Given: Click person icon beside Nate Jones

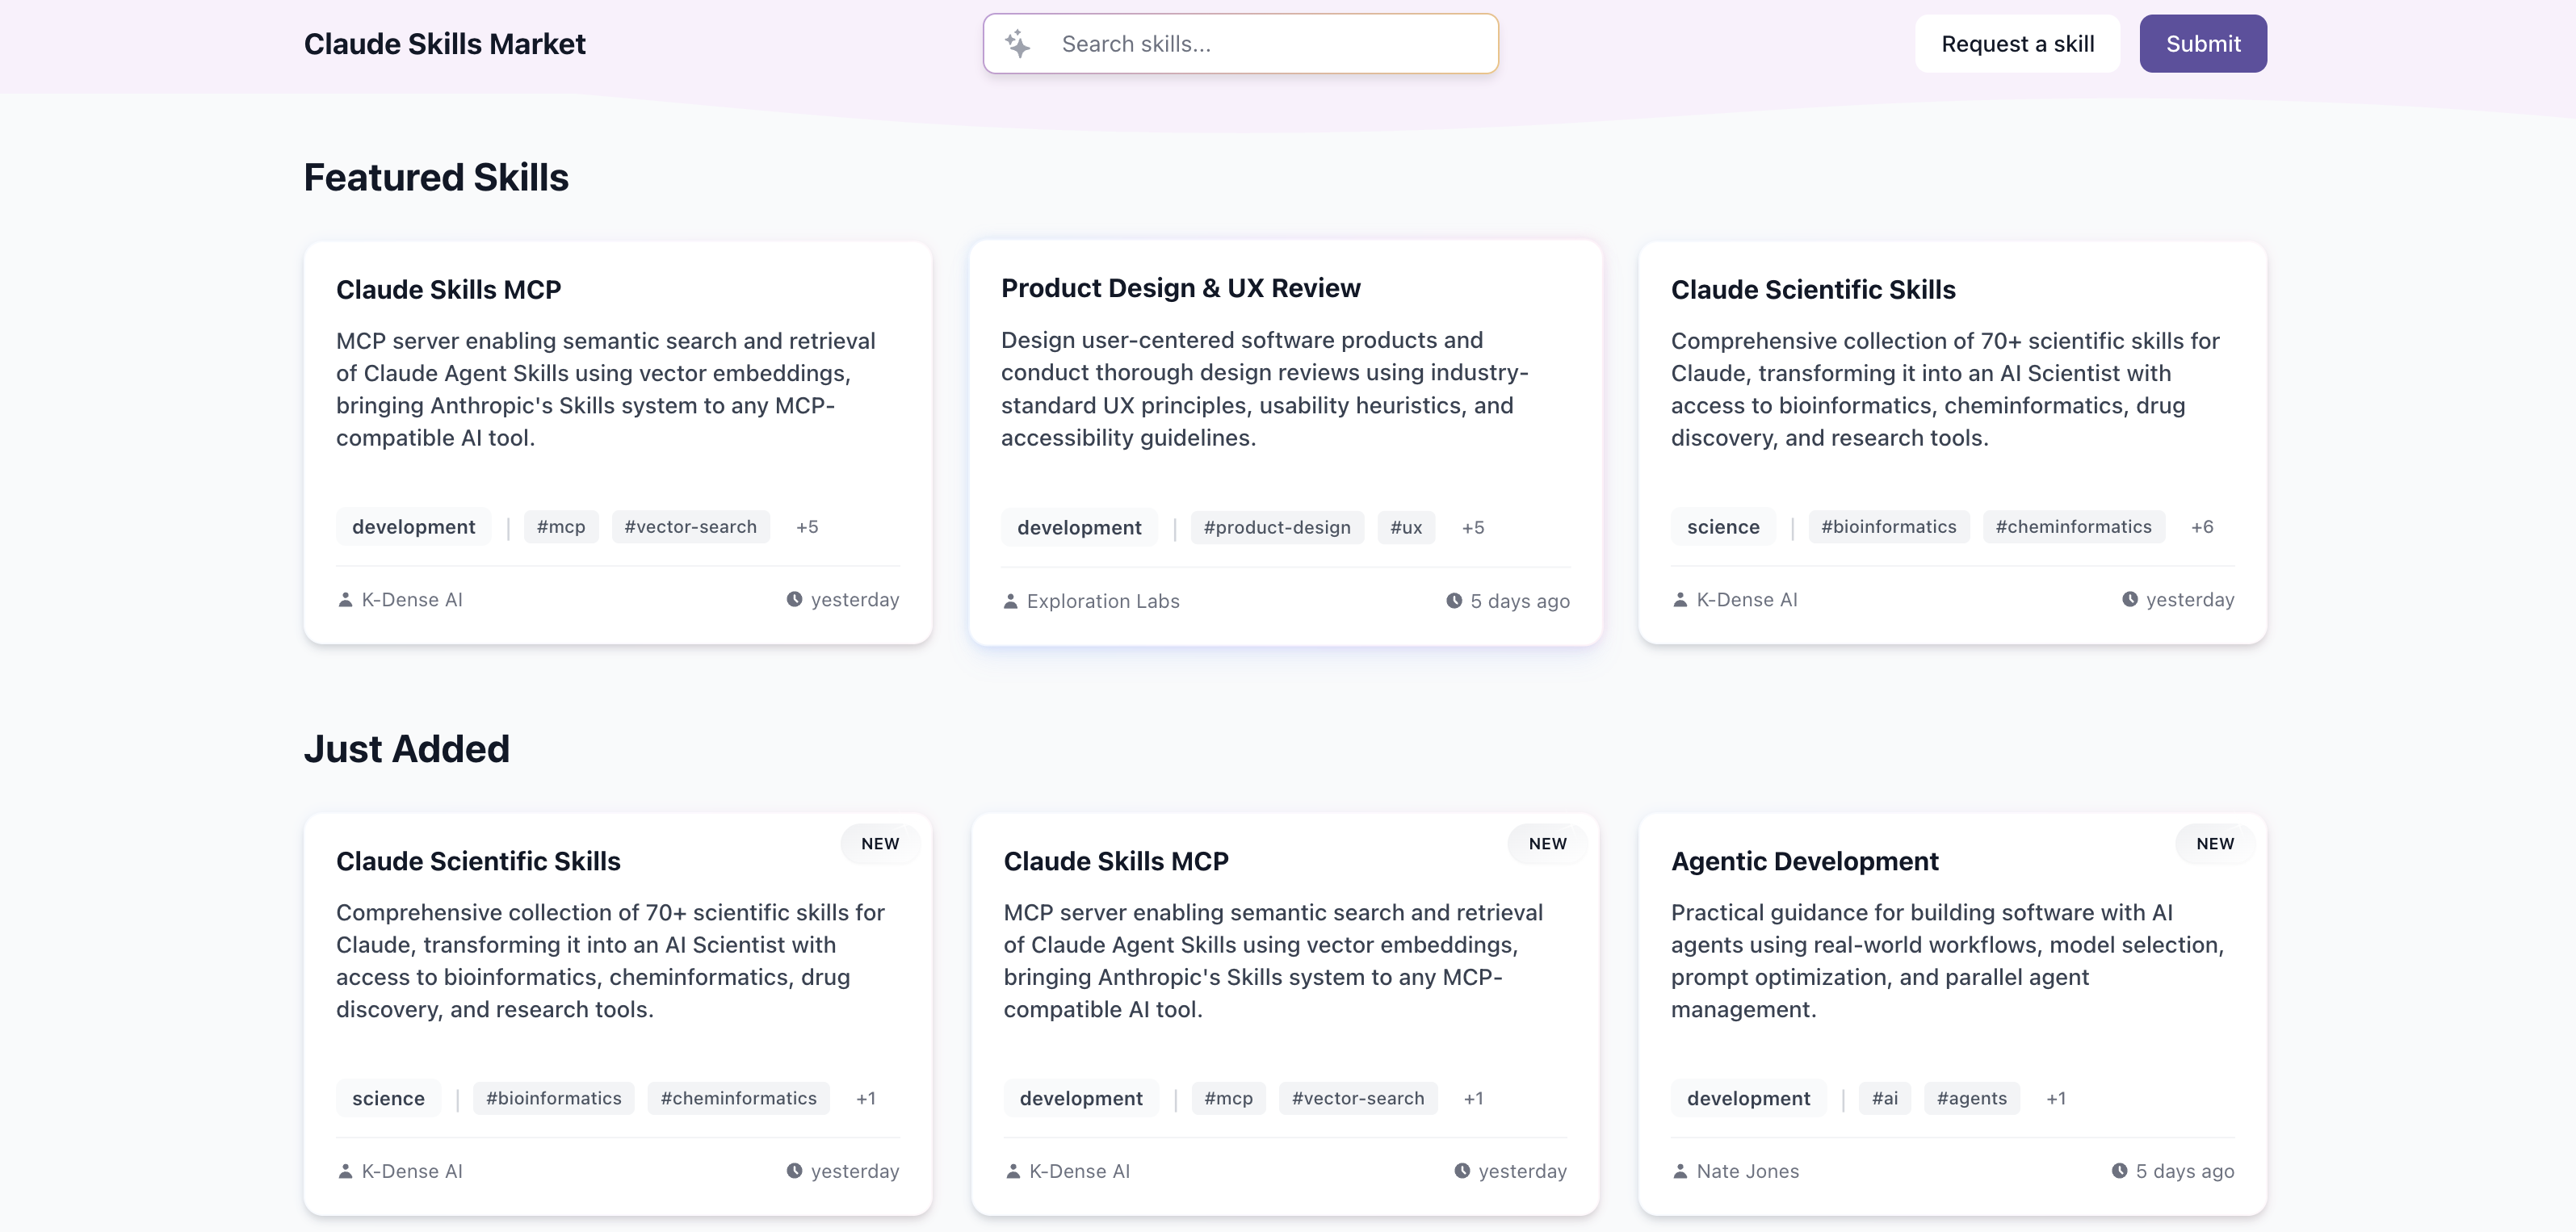Looking at the screenshot, I should click(1680, 1171).
